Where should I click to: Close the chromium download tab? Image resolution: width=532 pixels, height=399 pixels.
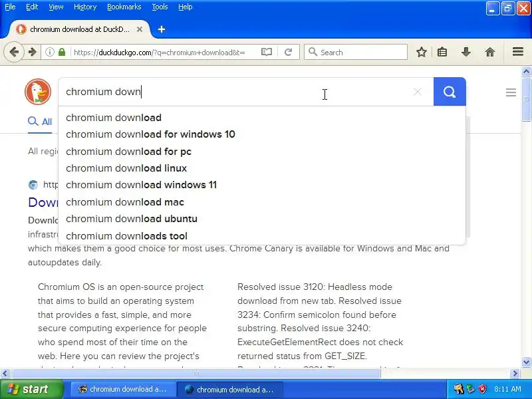[140, 29]
